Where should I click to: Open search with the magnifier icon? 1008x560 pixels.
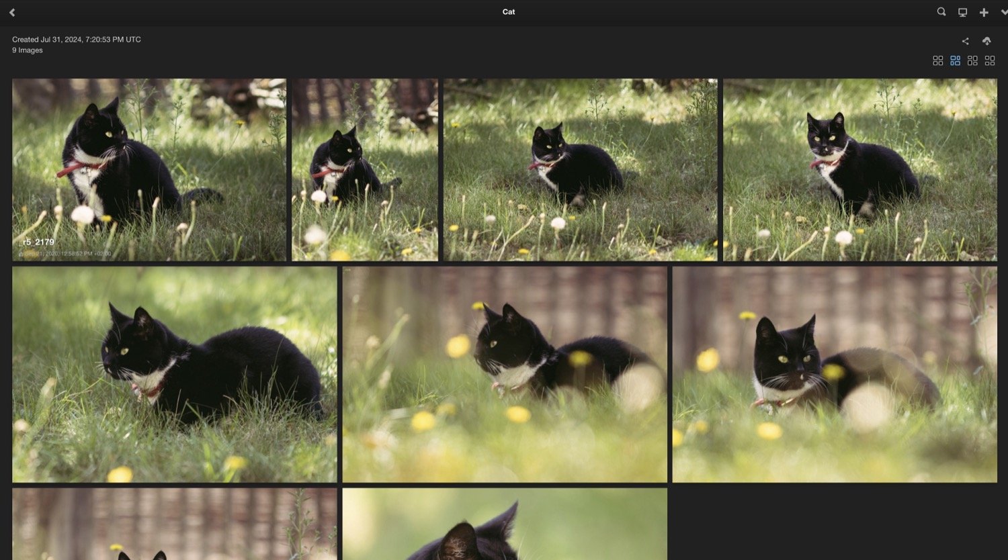click(x=941, y=12)
